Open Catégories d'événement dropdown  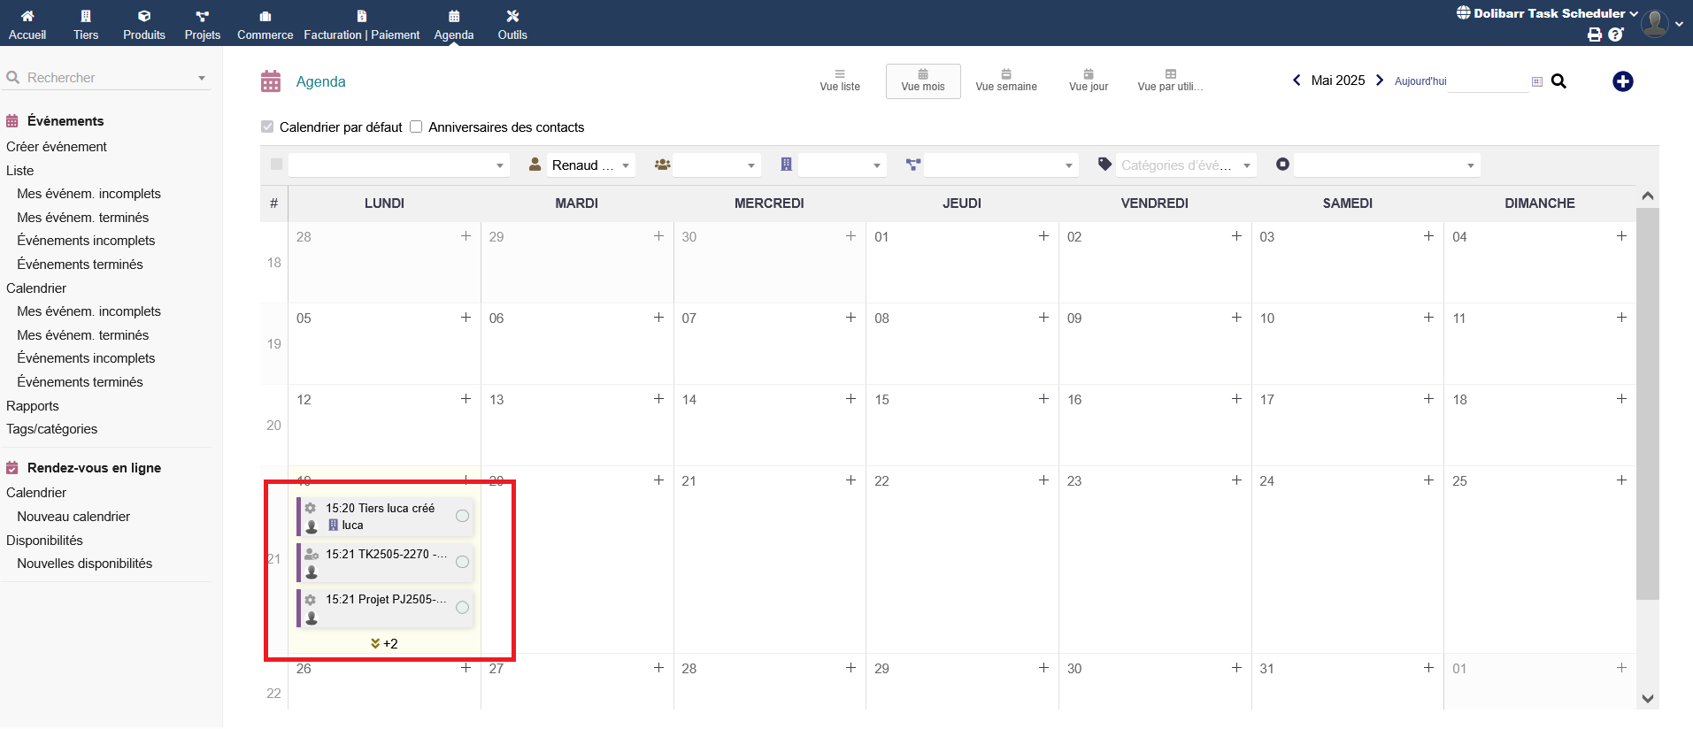1184,165
